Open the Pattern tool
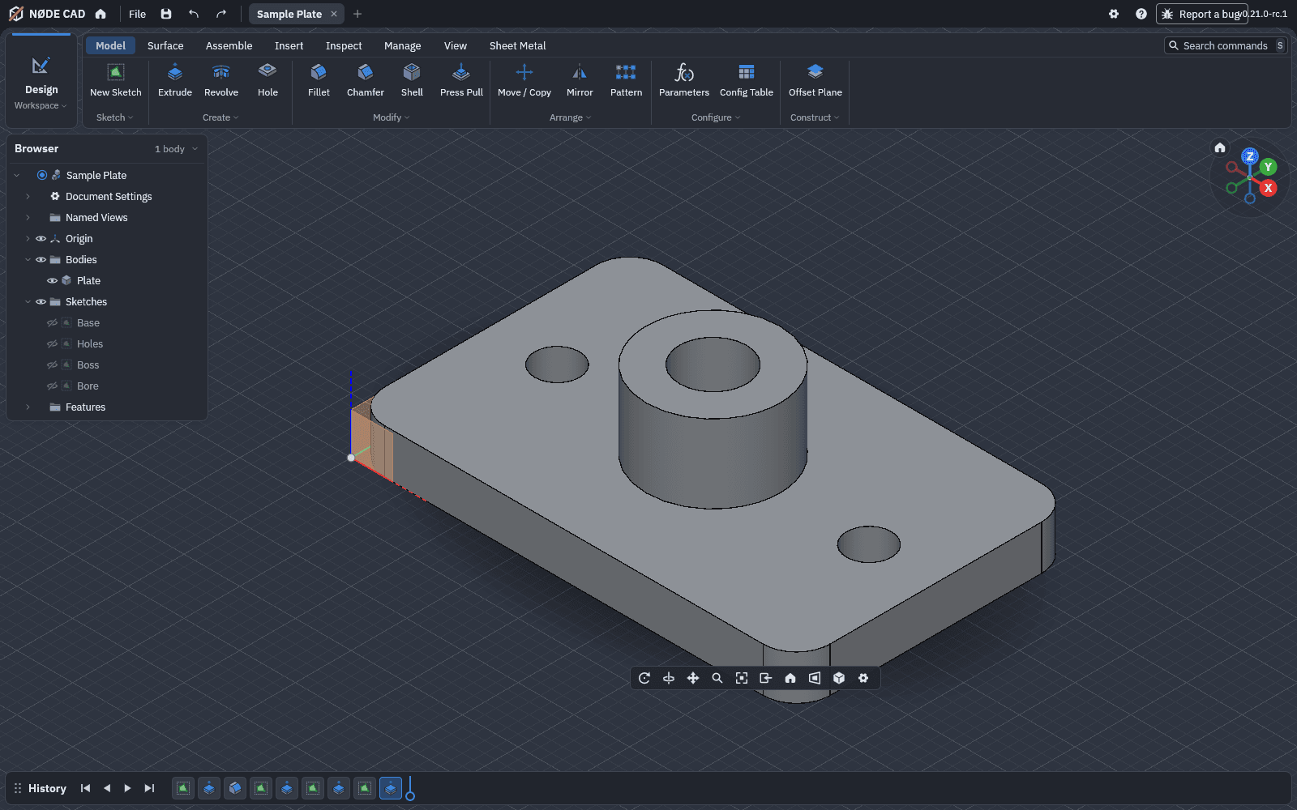Viewport: 1297px width, 810px height. pos(626,81)
